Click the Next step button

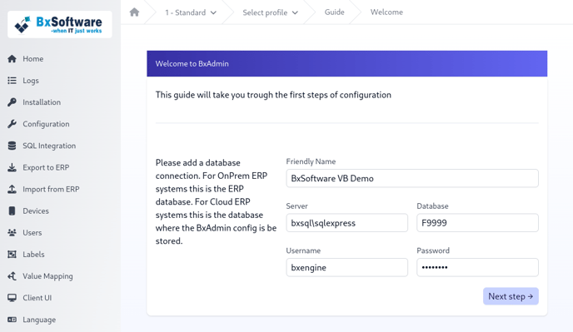pos(511,296)
